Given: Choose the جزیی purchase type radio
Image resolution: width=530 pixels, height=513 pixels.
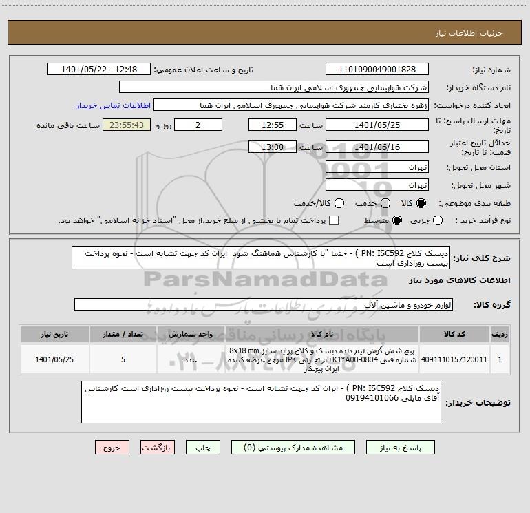Looking at the screenshot, I should click(438, 220).
